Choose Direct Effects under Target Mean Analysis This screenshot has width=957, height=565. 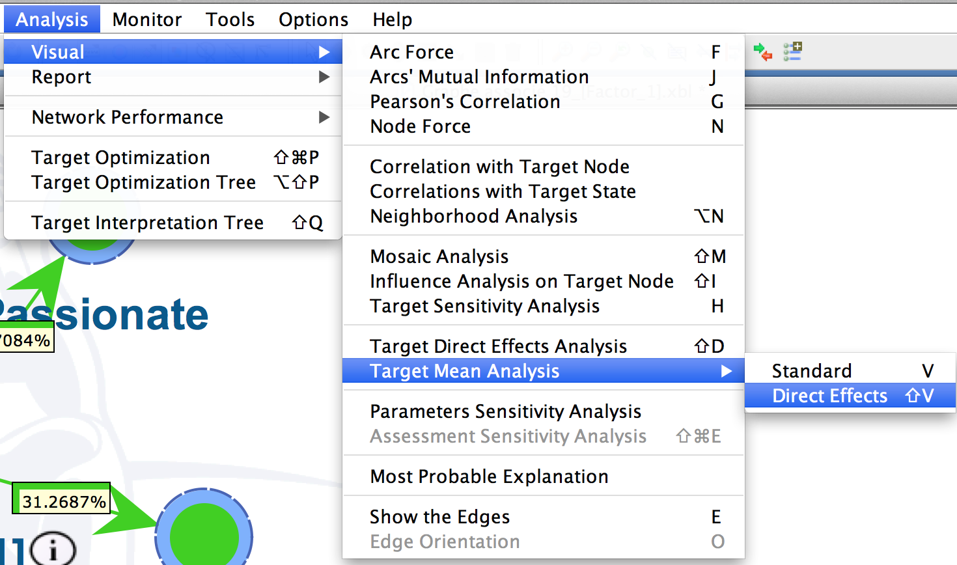(850, 396)
